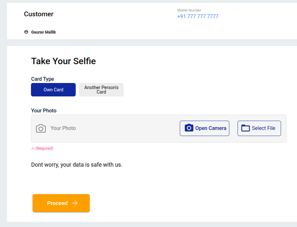Select the Own Card option
Image resolution: width=297 pixels, height=227 pixels.
coord(53,90)
